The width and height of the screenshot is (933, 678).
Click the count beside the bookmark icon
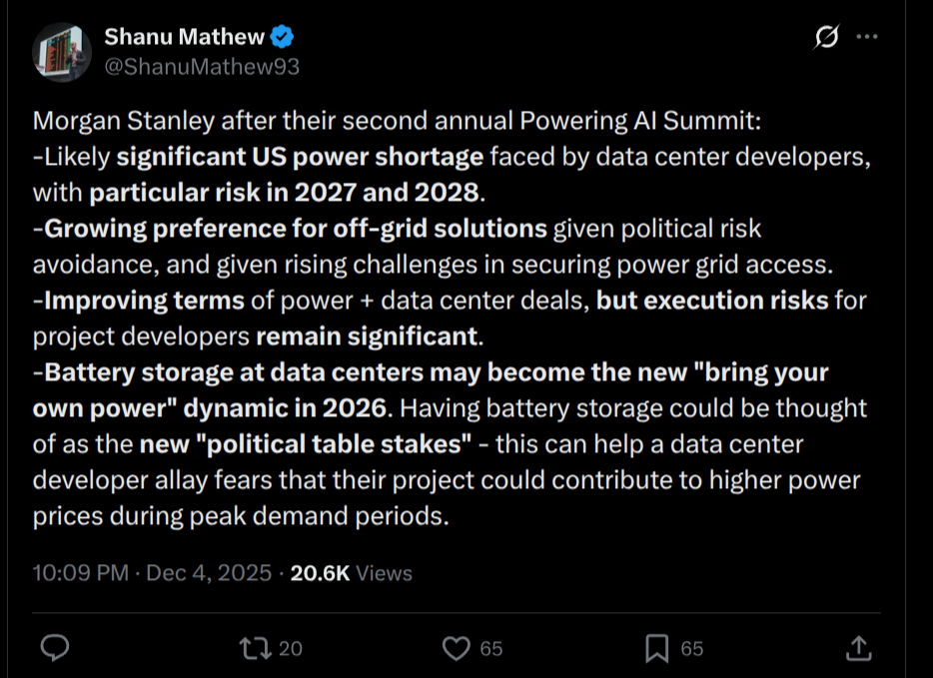click(x=692, y=649)
